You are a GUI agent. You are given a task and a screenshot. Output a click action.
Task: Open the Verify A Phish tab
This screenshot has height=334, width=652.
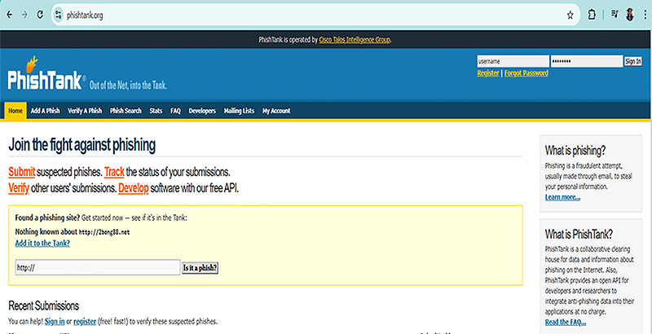pyautogui.click(x=85, y=111)
